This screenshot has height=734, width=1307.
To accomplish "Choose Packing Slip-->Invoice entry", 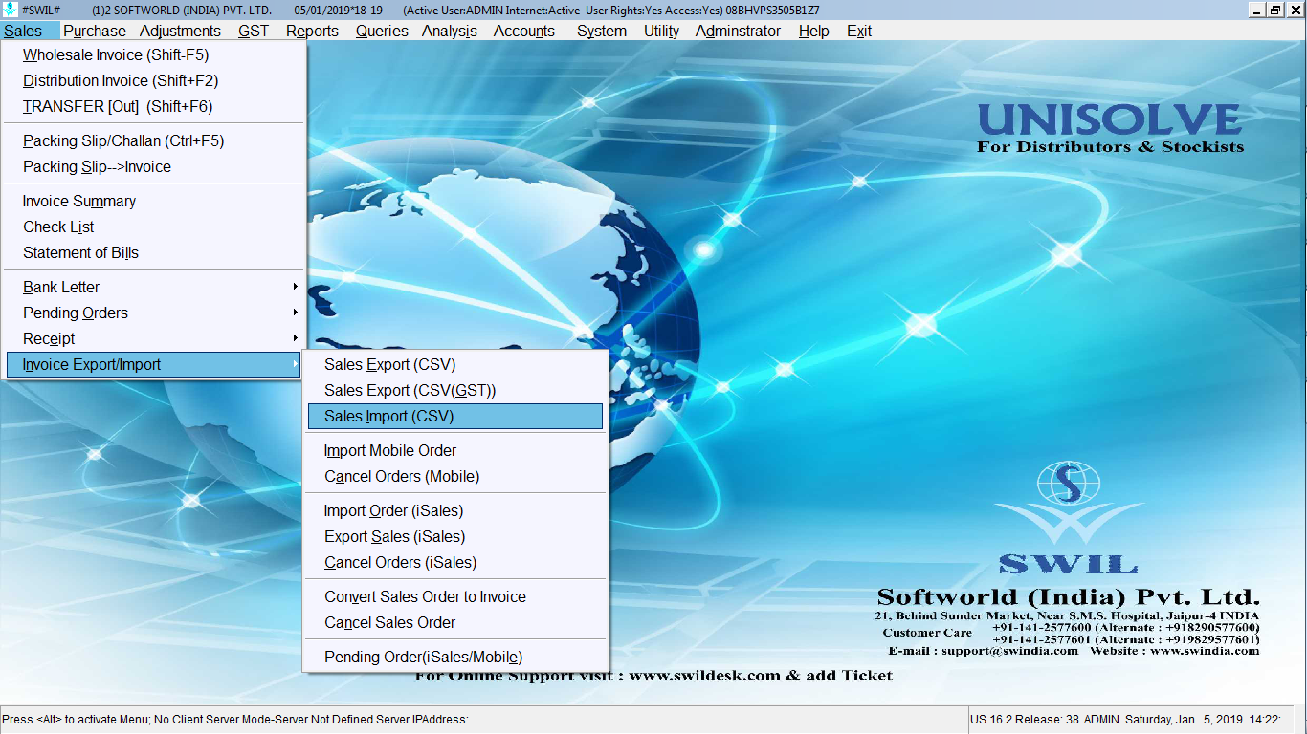I will coord(153,167).
